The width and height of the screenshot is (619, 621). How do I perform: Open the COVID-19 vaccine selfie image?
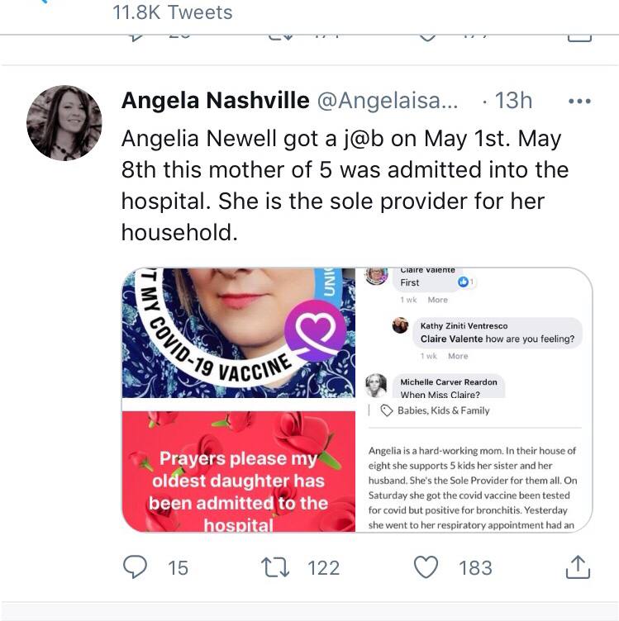(239, 333)
